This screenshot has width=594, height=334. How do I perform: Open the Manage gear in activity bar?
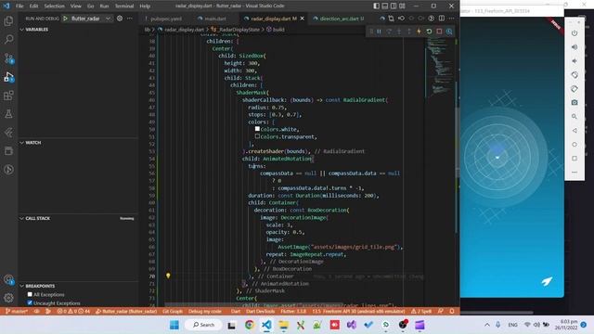[x=8, y=298]
